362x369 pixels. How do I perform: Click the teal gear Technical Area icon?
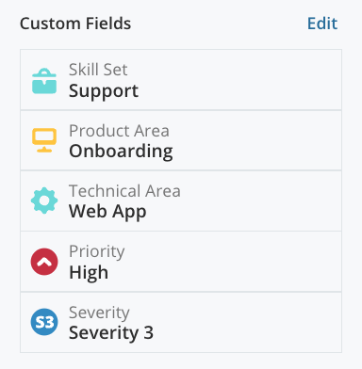coord(44,201)
